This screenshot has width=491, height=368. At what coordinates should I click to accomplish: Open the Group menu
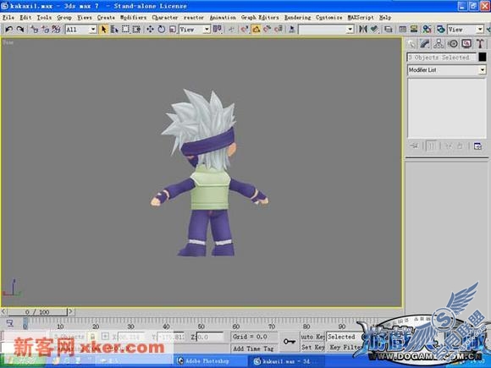click(64, 18)
